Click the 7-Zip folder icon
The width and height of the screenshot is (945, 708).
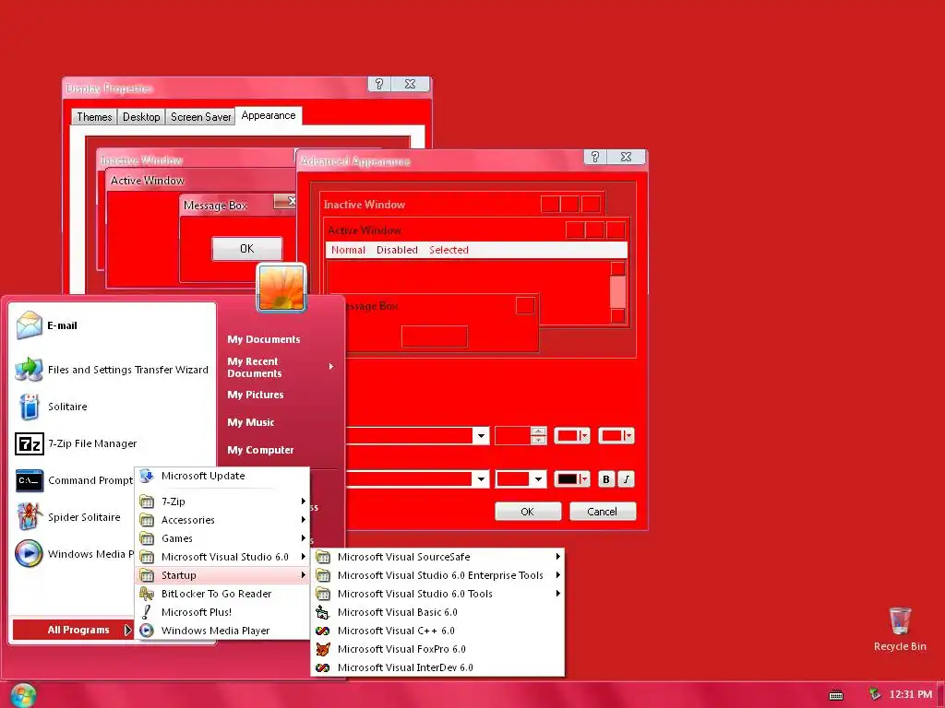click(147, 501)
